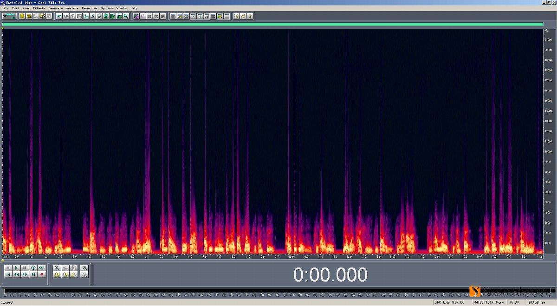Open the Help menu
The image size is (557, 306).
coord(134,8)
